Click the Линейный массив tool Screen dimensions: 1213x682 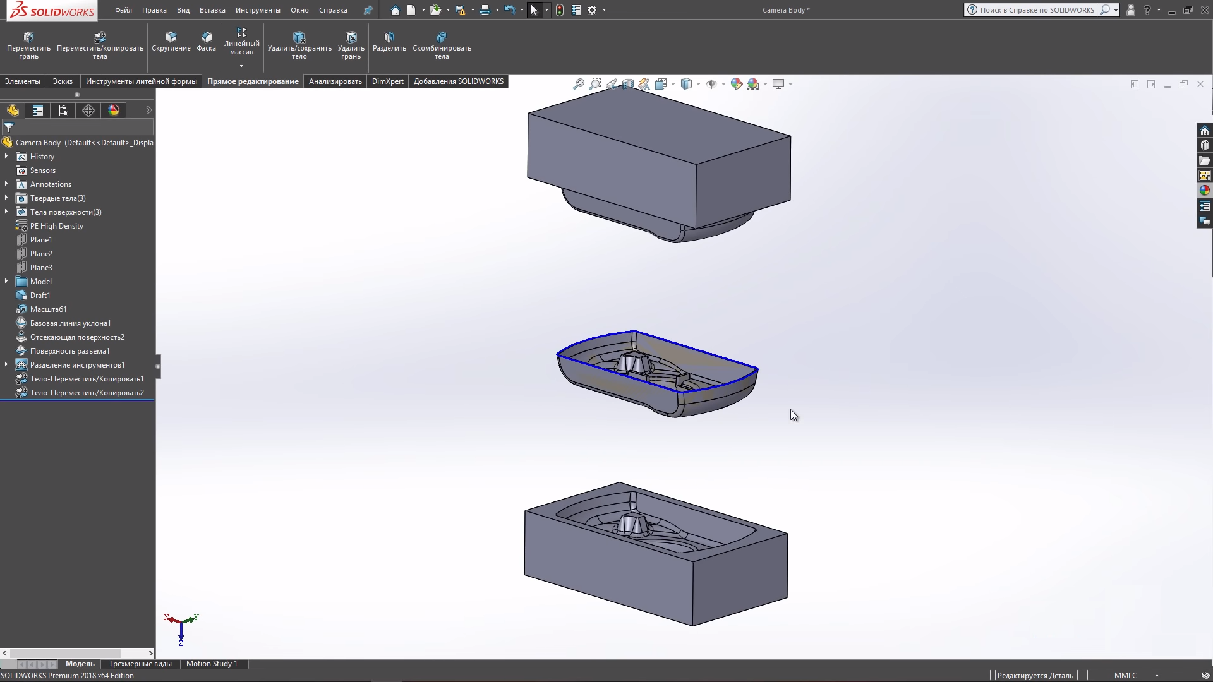(241, 42)
